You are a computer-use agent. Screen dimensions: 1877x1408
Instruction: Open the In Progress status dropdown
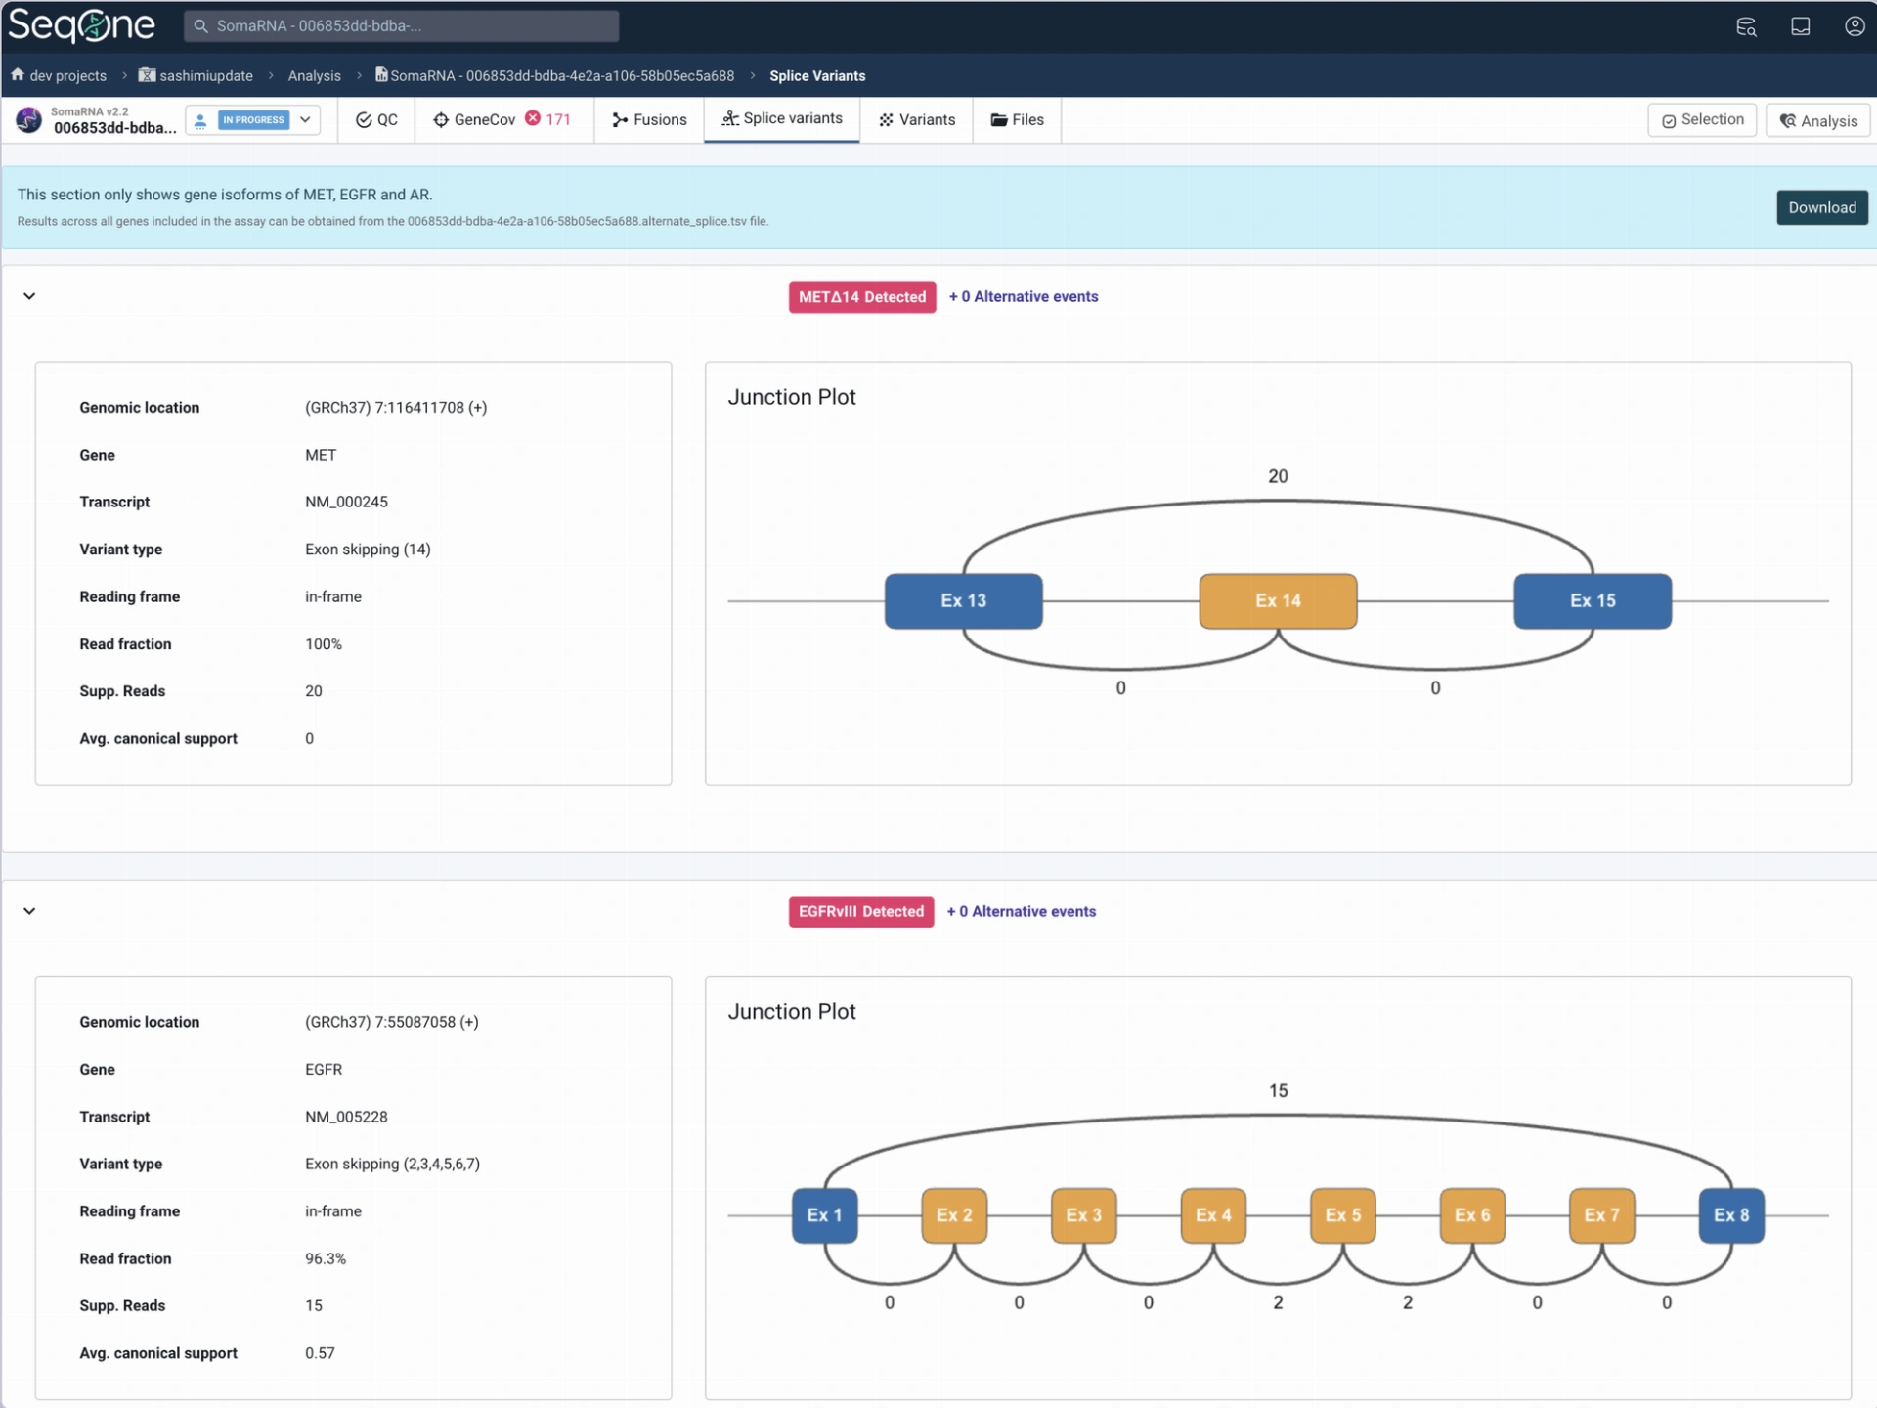tap(305, 120)
